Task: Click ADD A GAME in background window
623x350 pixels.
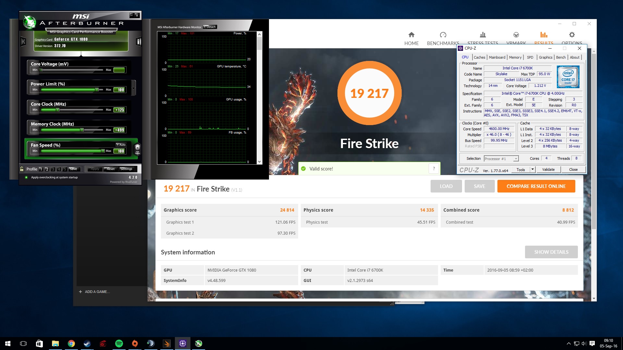Action: click(x=94, y=292)
